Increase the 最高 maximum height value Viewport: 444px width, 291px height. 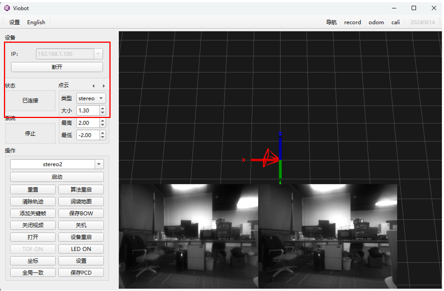pyautogui.click(x=103, y=120)
